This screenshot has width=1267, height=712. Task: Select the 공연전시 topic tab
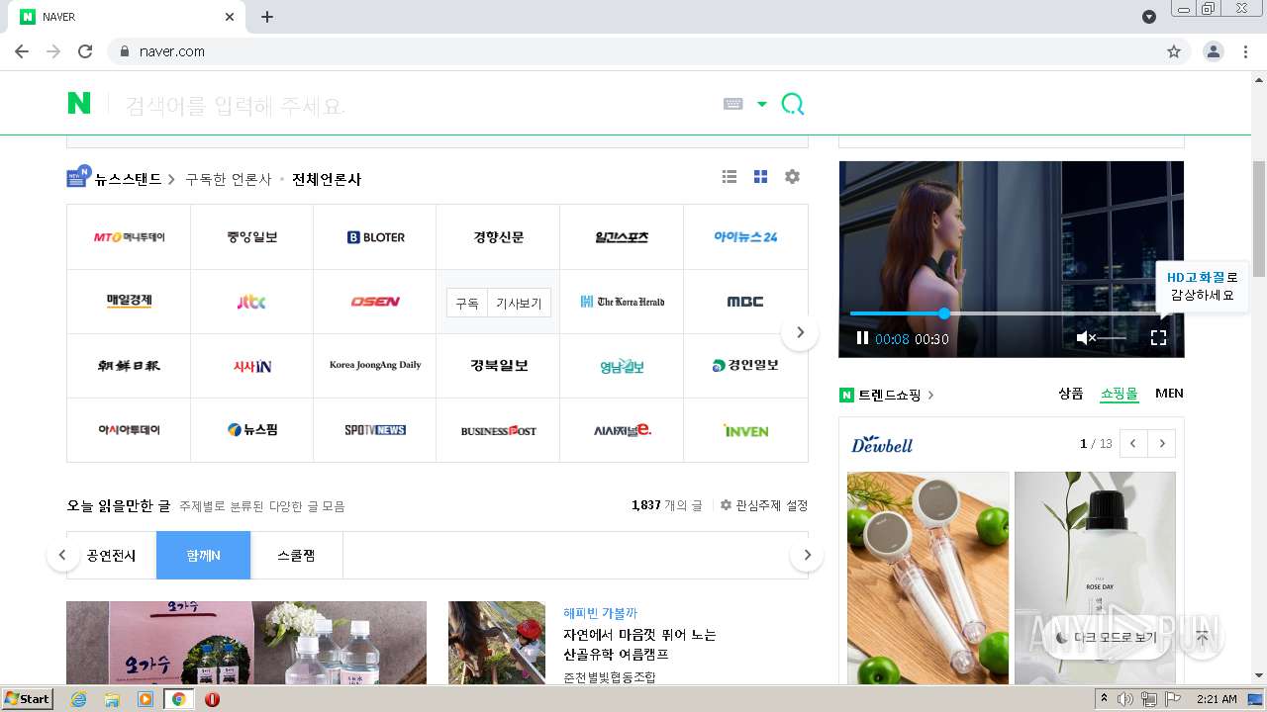tap(111, 556)
